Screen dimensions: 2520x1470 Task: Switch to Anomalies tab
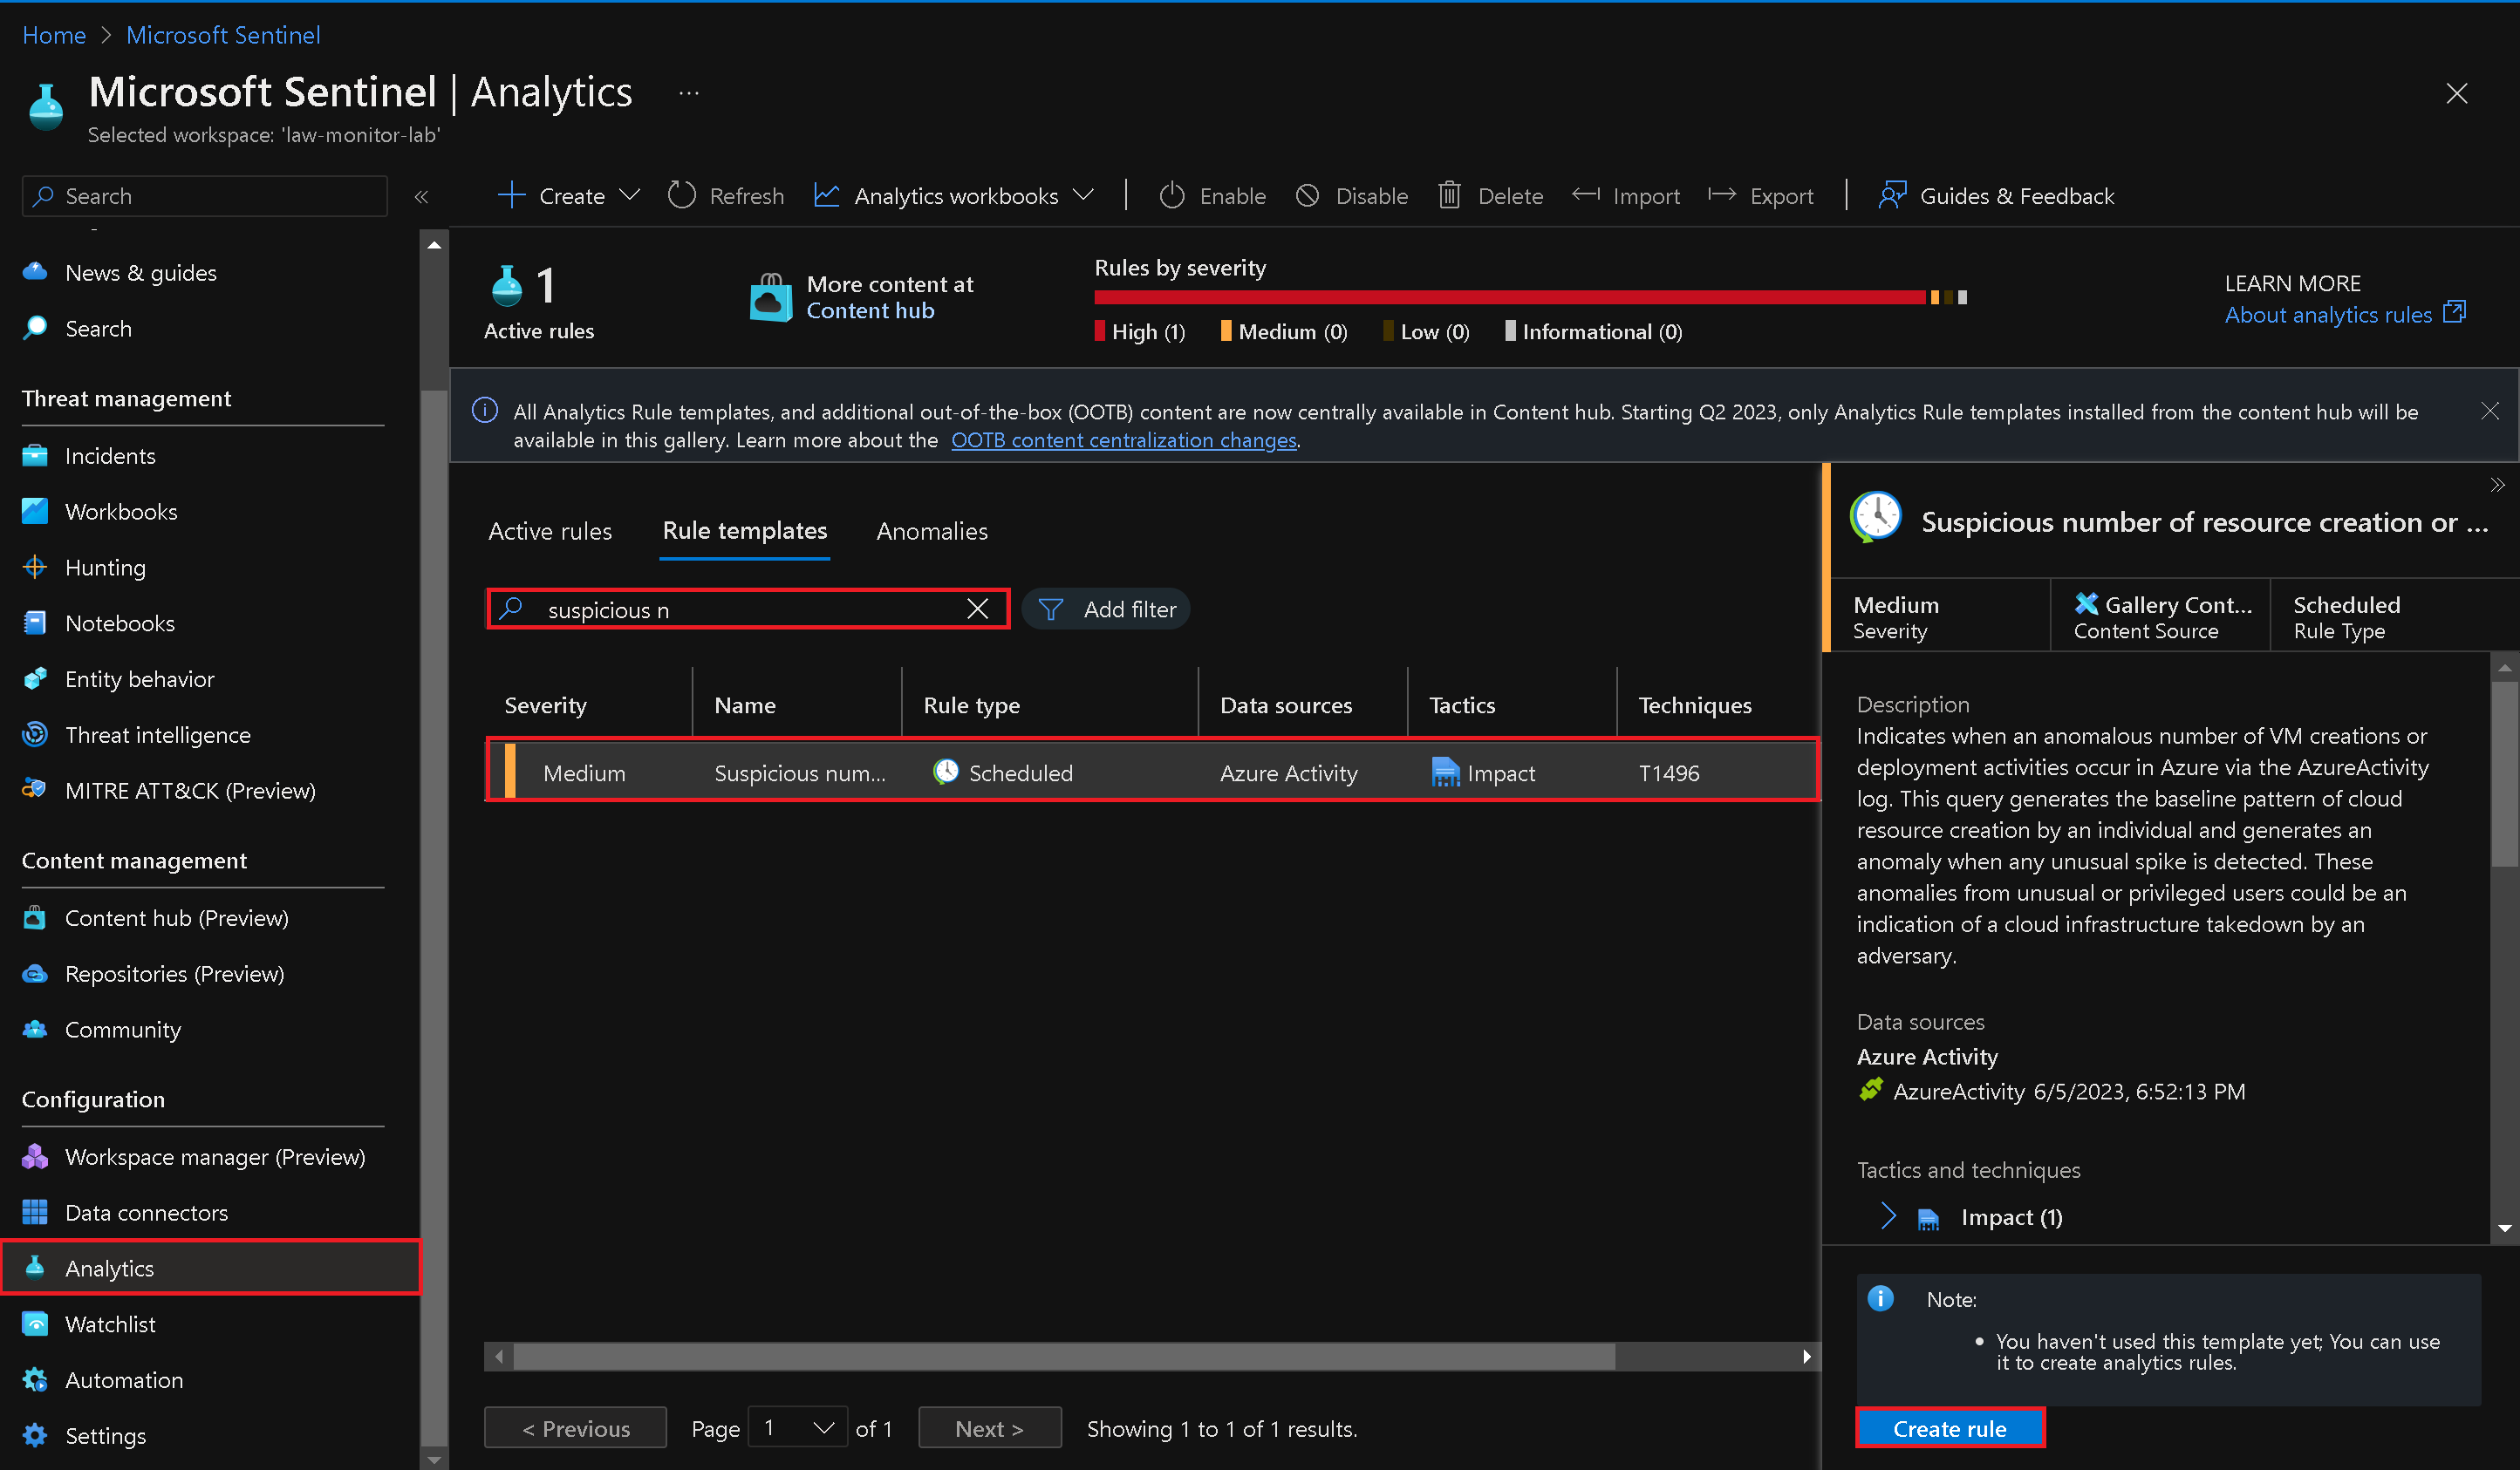pos(932,532)
